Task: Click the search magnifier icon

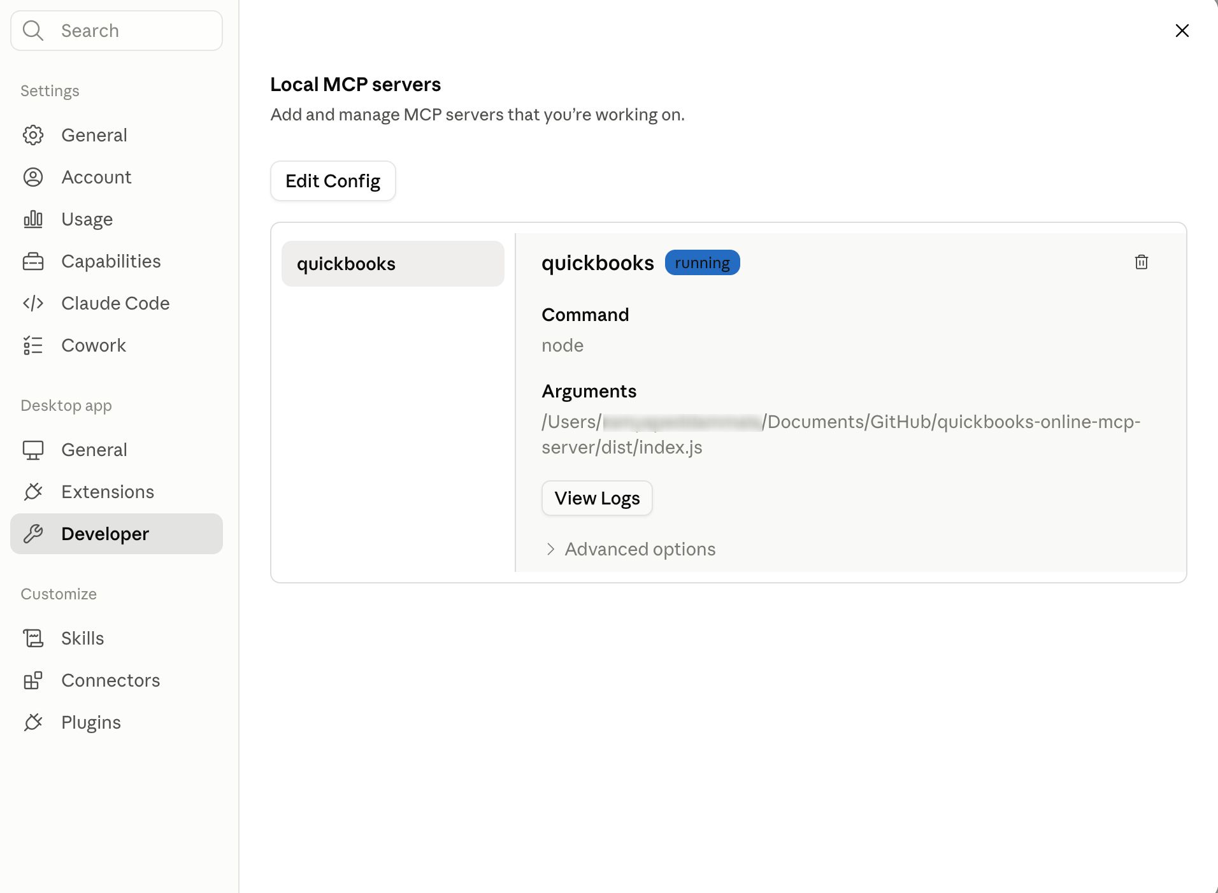Action: pyautogui.click(x=33, y=31)
